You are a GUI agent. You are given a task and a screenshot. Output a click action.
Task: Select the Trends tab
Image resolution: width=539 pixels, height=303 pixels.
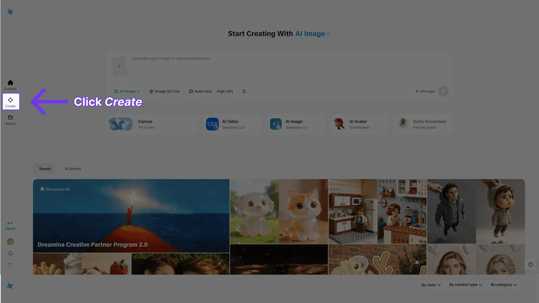point(45,169)
